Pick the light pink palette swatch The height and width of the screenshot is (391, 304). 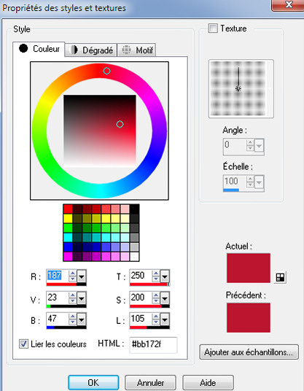coord(125,209)
